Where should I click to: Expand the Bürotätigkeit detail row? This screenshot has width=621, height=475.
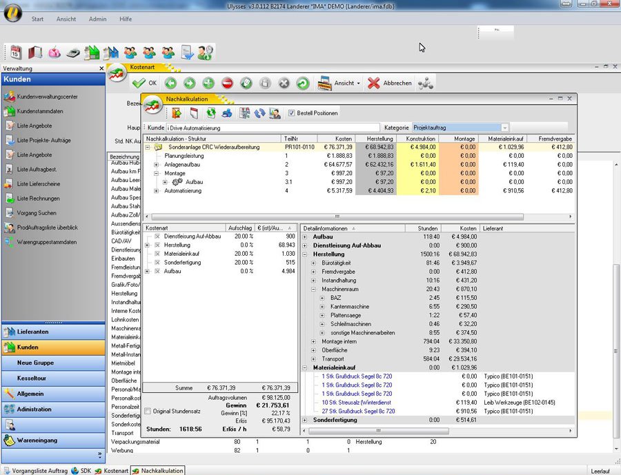(x=315, y=263)
